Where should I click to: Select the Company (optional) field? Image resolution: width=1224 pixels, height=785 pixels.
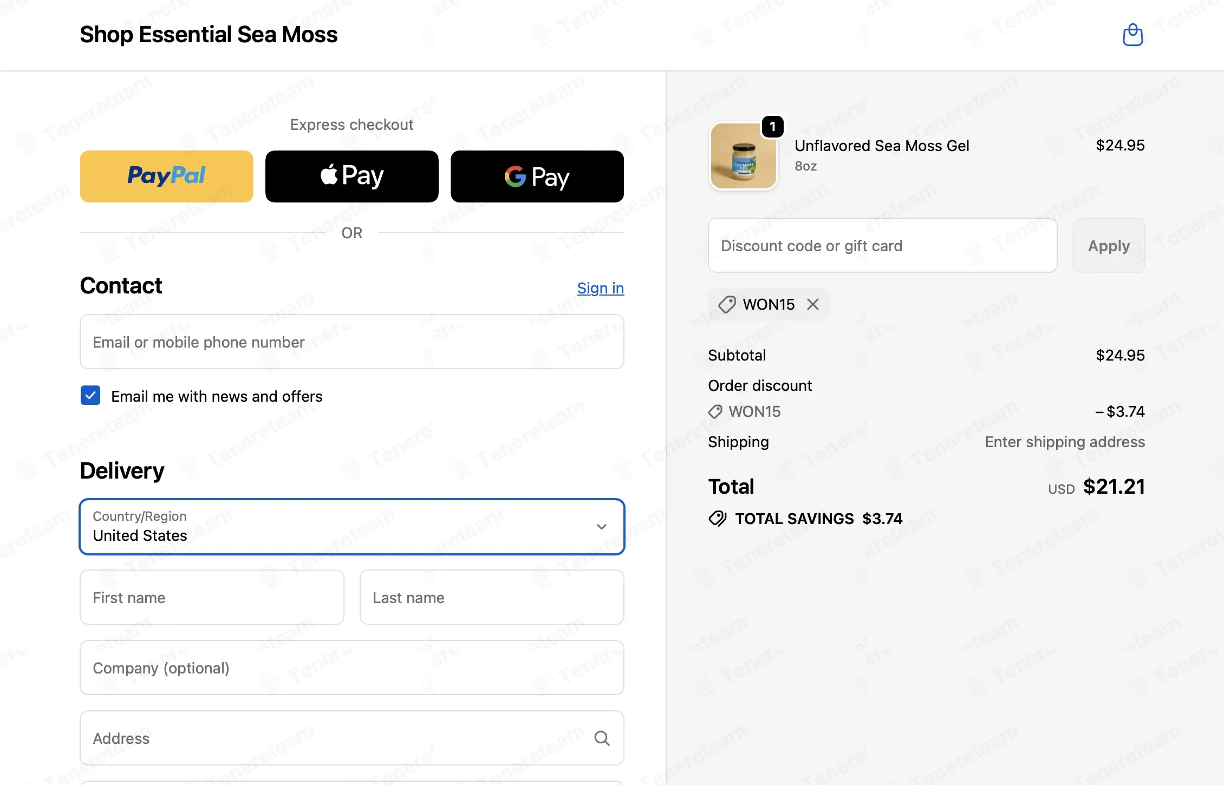[x=352, y=668]
